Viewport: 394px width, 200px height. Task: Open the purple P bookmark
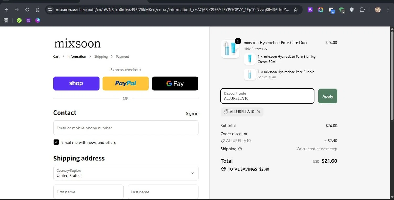tap(38, 20)
